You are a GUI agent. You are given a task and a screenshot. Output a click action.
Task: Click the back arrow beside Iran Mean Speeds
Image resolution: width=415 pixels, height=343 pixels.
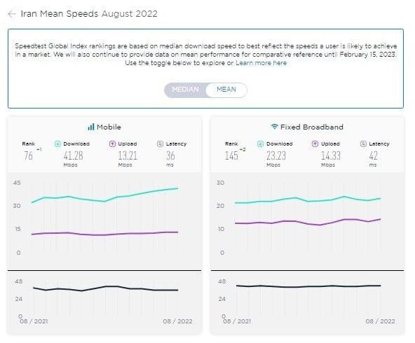pyautogui.click(x=12, y=14)
